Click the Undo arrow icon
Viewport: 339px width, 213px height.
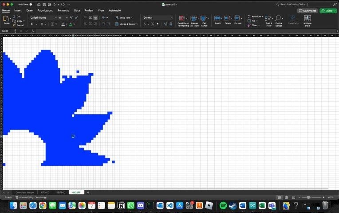point(55,4)
